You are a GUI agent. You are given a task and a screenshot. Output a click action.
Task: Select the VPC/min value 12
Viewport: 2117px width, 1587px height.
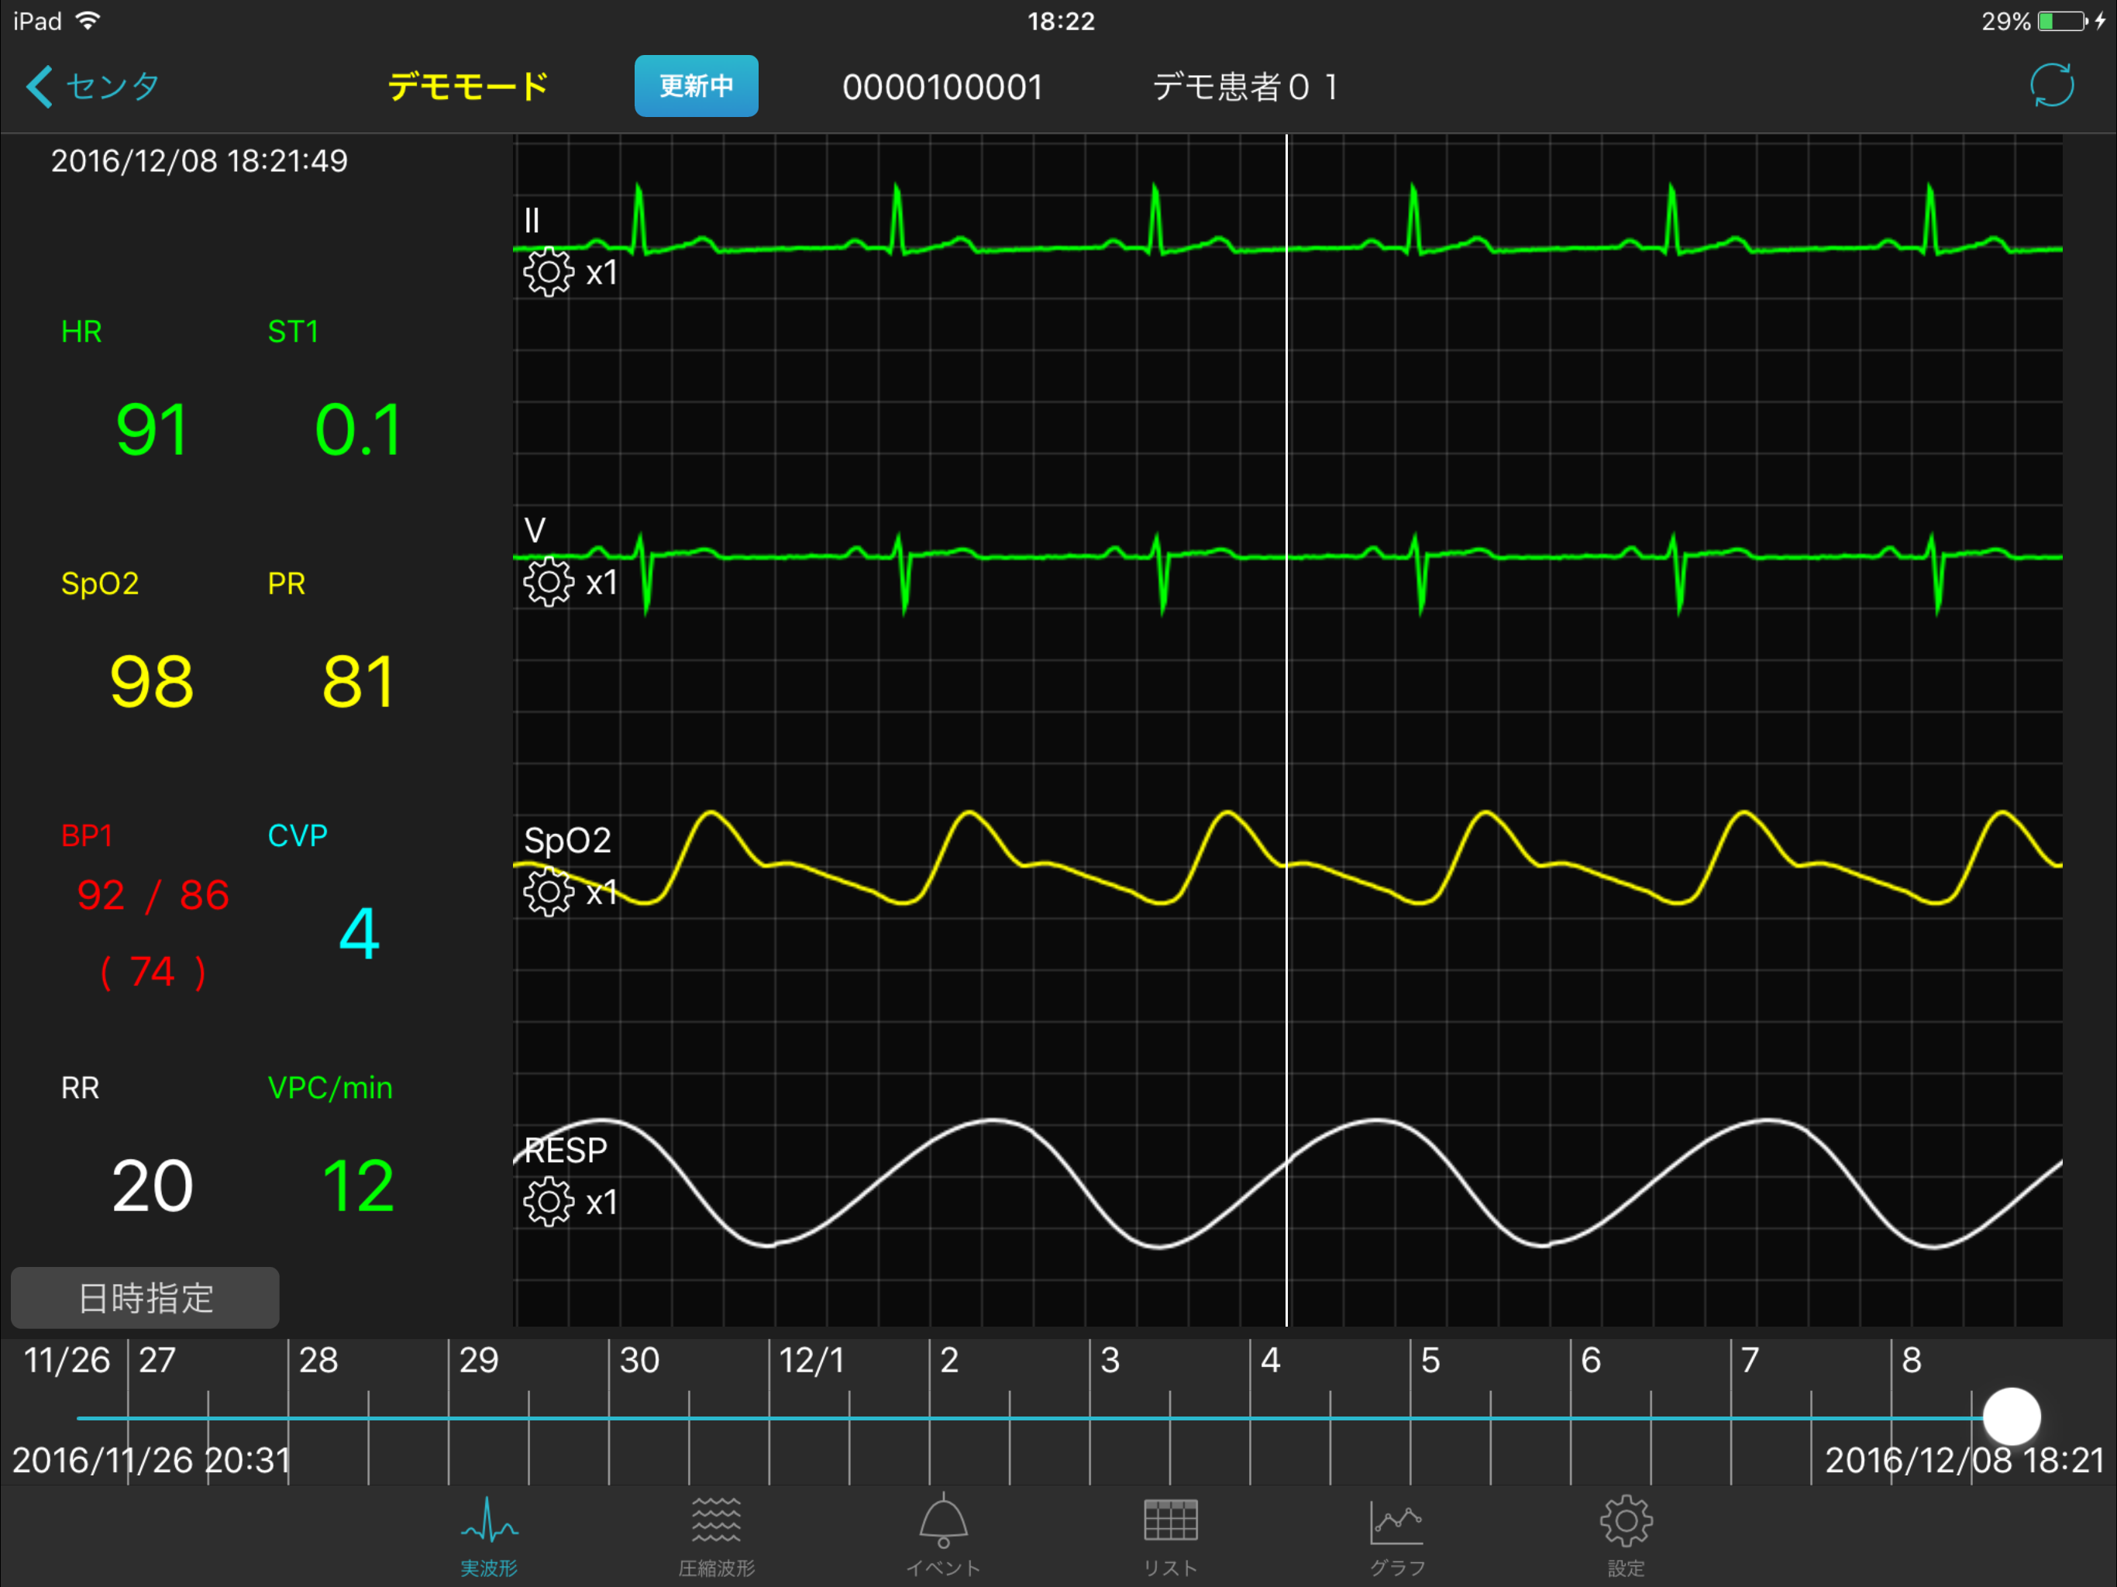click(358, 1187)
